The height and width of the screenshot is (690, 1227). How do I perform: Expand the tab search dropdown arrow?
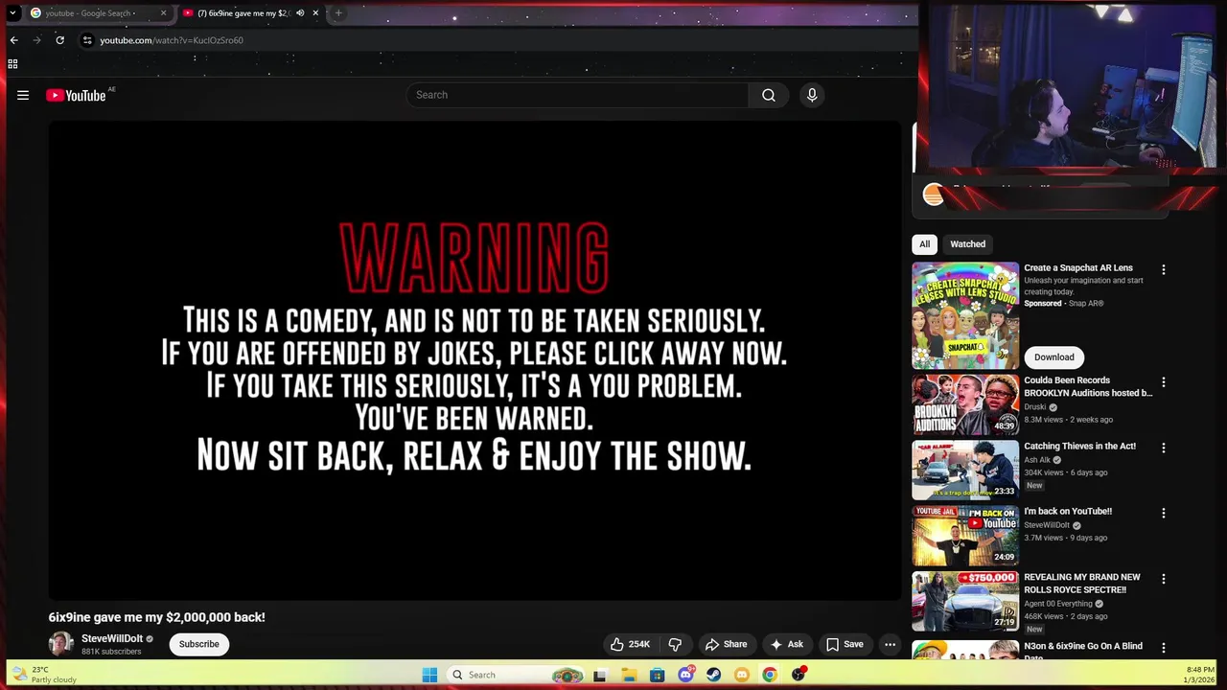click(x=12, y=13)
